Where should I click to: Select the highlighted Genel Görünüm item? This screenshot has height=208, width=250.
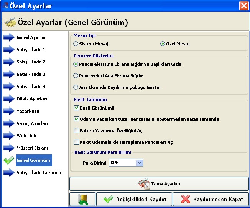pyautogui.click(x=34, y=160)
